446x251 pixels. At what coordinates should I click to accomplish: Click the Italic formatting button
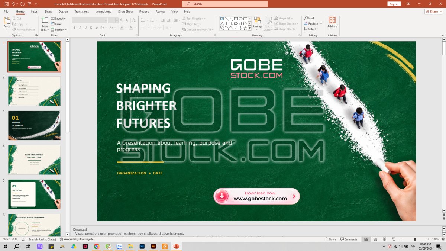[80, 28]
